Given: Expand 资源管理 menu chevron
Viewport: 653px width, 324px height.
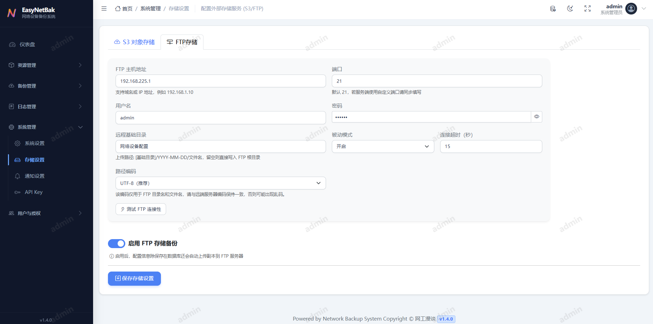Looking at the screenshot, I should (x=80, y=65).
